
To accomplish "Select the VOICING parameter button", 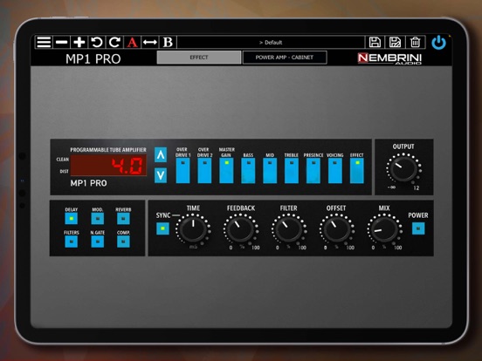I will click(335, 170).
